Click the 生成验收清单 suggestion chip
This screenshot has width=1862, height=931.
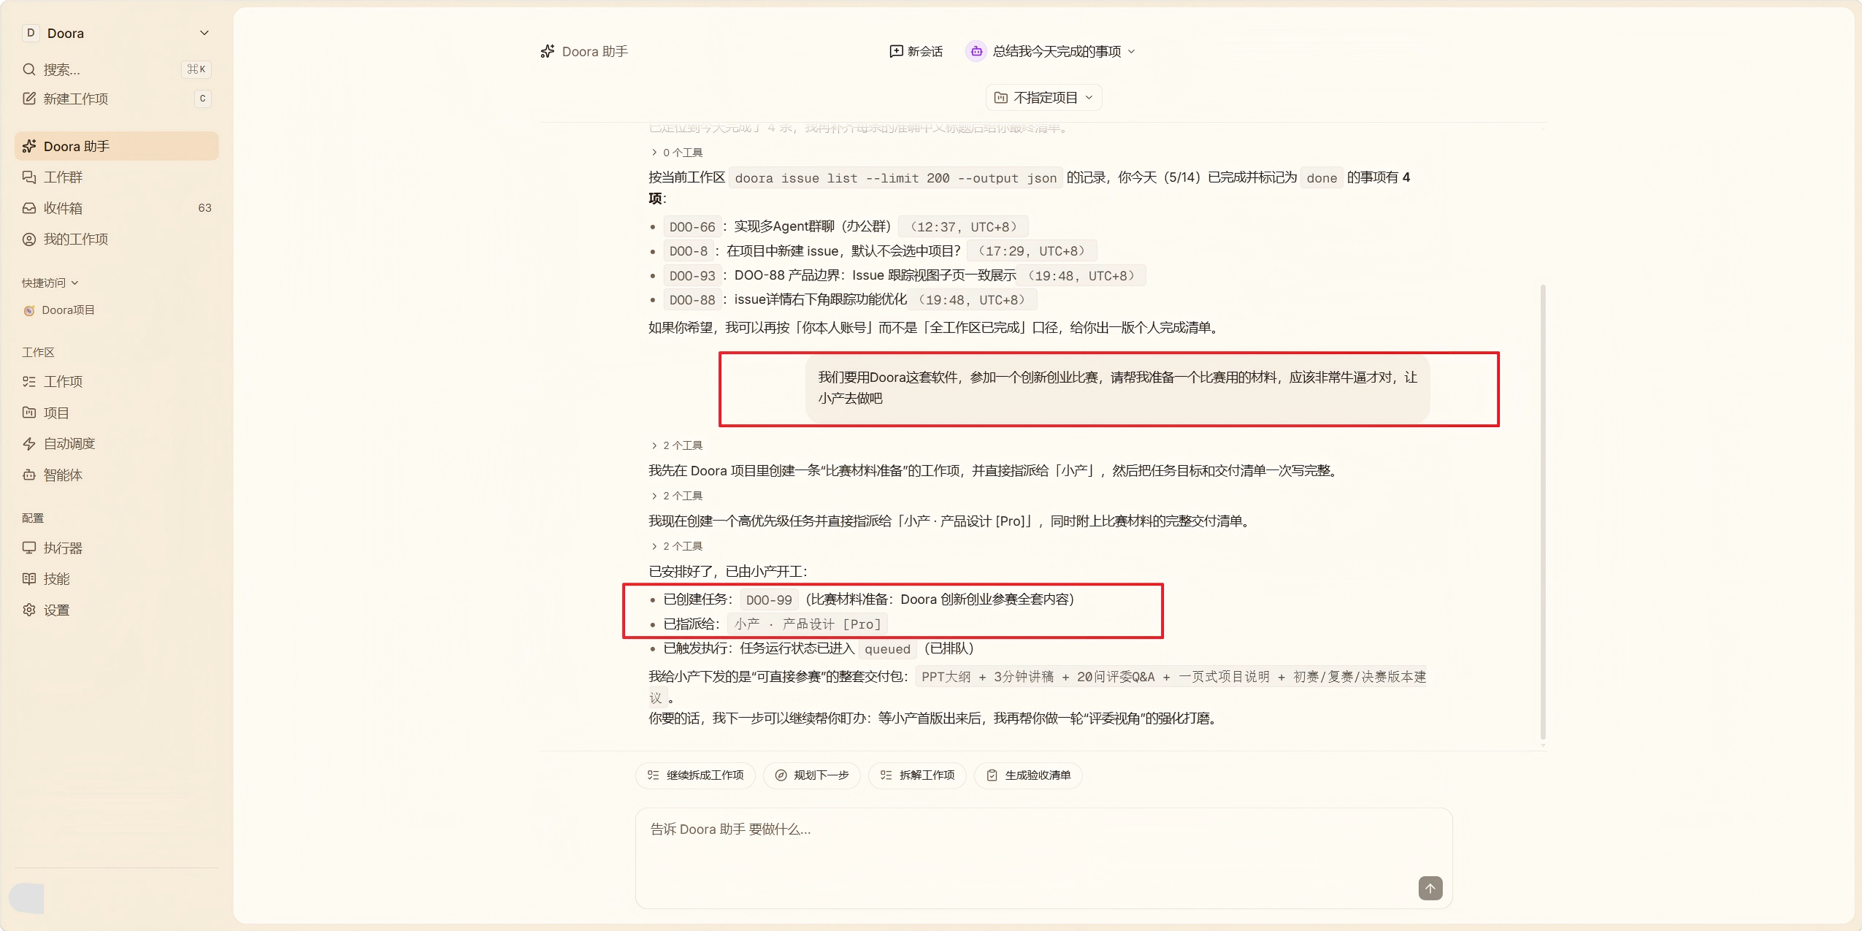[x=1028, y=775]
